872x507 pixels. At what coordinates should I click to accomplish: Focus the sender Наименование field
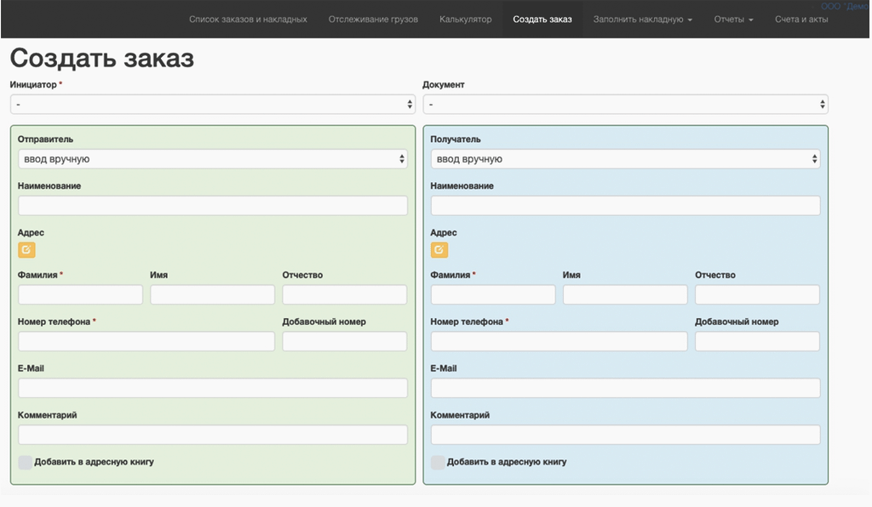tap(212, 206)
